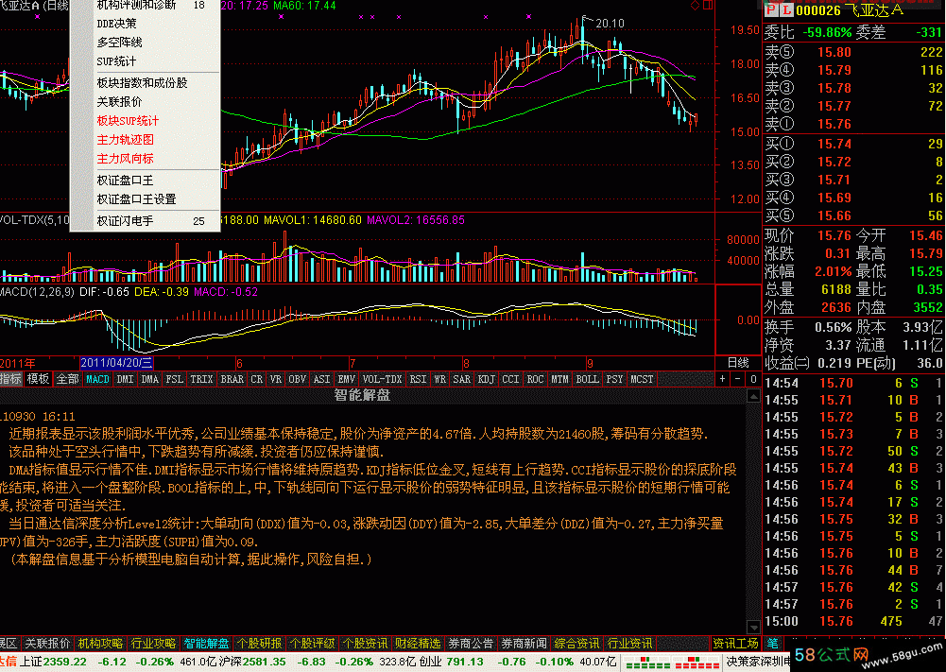Switch to the 指标 tab
This screenshot has height=672, width=946.
(x=10, y=379)
